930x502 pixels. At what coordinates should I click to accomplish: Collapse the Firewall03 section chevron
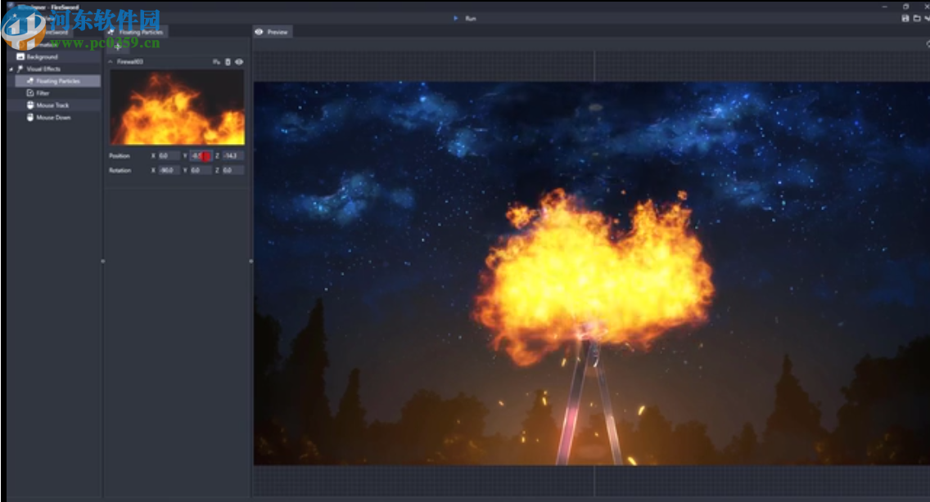(x=111, y=61)
